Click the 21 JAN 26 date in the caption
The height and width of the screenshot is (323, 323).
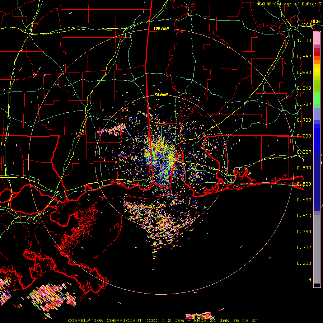(224, 320)
